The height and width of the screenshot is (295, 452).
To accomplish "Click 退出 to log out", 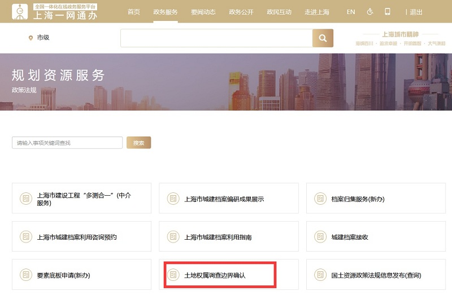I will tap(416, 12).
